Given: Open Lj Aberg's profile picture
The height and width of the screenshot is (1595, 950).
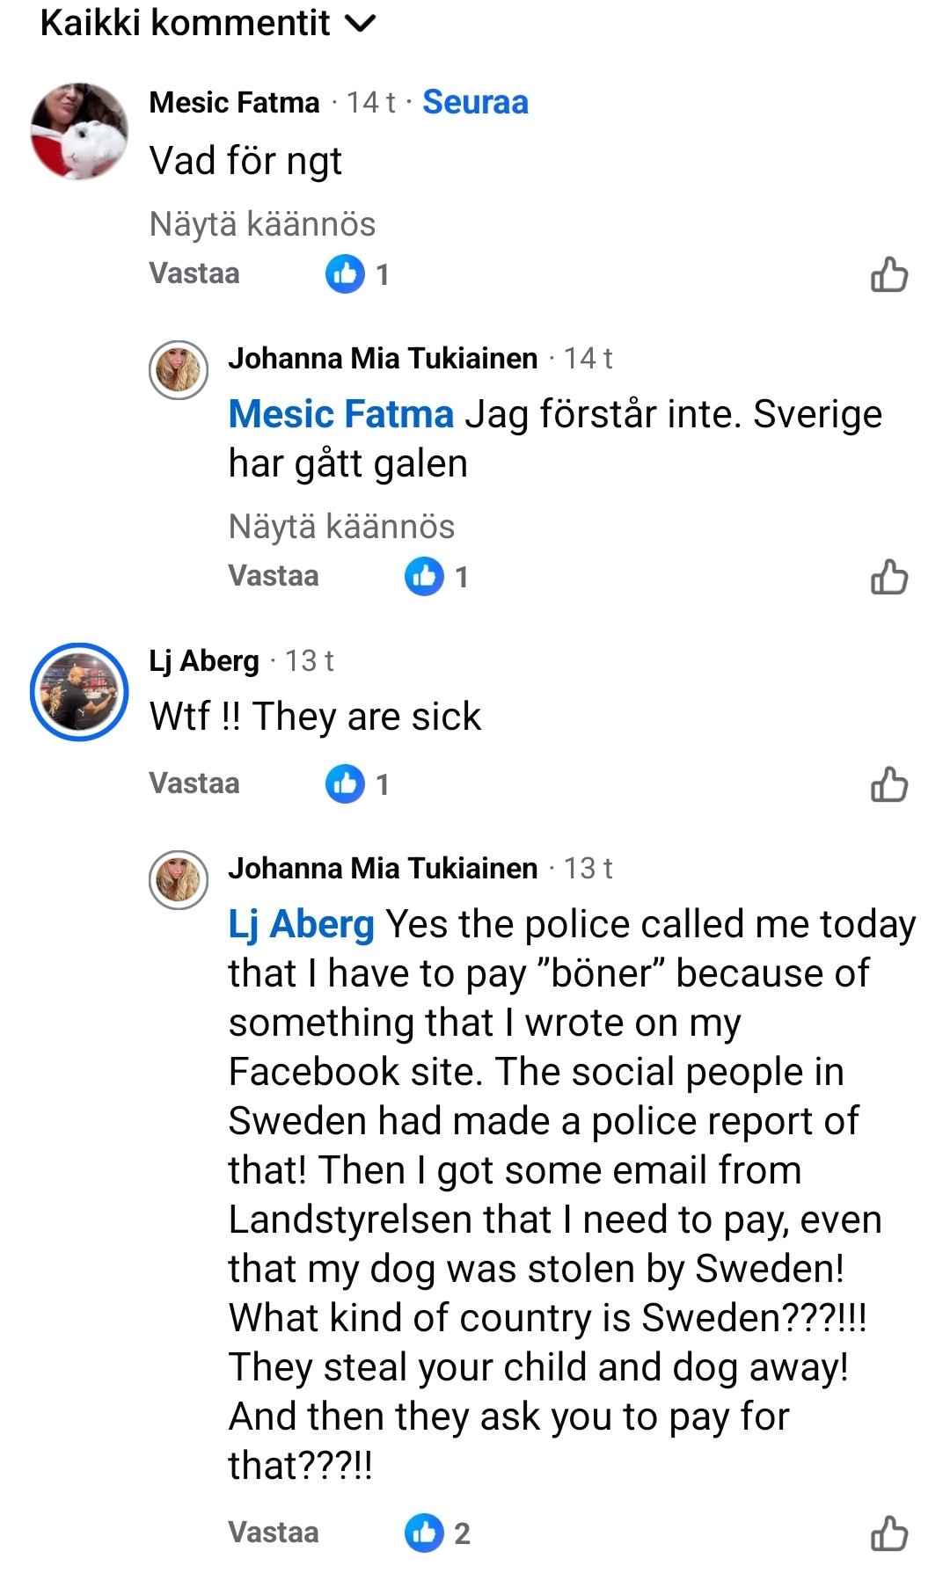Looking at the screenshot, I should pos(79,692).
